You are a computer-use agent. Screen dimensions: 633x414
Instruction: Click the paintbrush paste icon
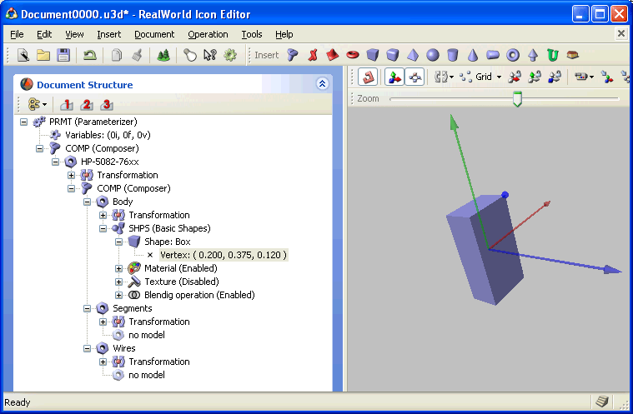137,55
